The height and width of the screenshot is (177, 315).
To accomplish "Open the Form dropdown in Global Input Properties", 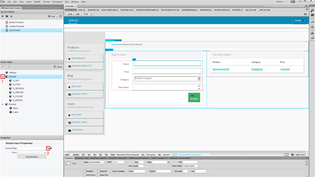I will pos(32,153).
